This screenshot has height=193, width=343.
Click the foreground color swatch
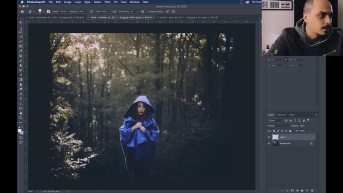(20, 131)
